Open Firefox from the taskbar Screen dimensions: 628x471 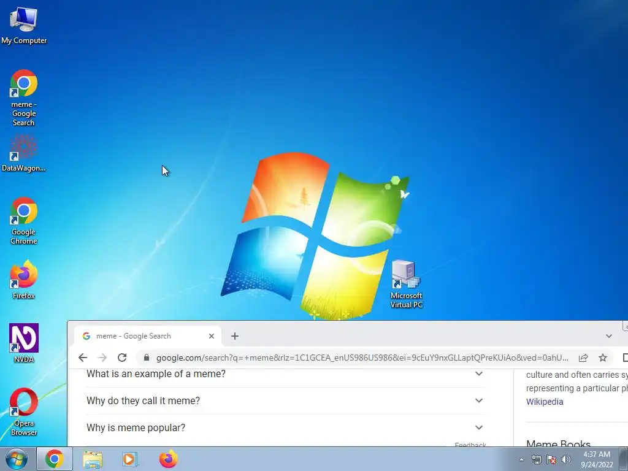click(x=168, y=459)
